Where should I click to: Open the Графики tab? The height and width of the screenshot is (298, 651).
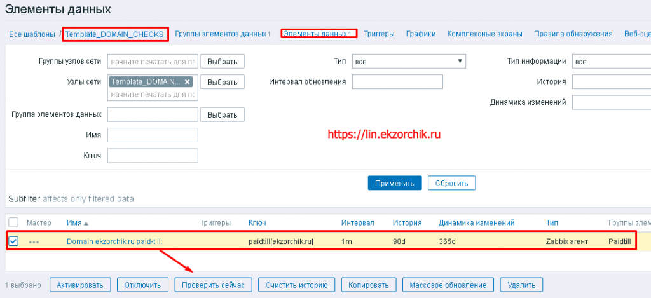click(421, 34)
